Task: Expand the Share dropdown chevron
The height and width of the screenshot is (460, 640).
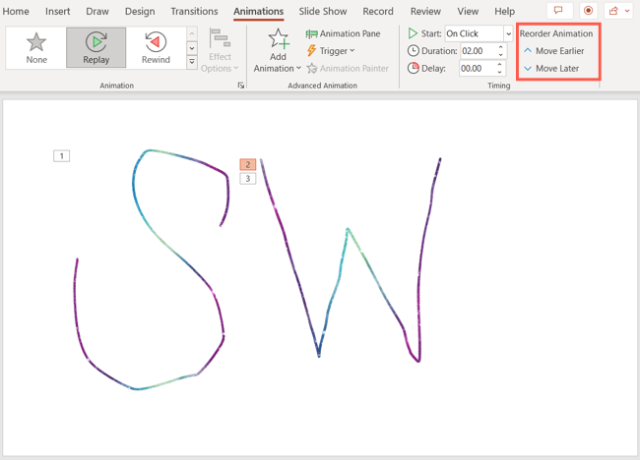Action: pyautogui.click(x=627, y=11)
